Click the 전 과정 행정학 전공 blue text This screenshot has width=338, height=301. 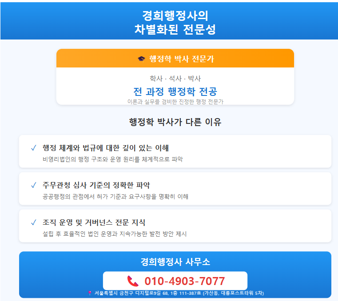pyautogui.click(x=175, y=91)
